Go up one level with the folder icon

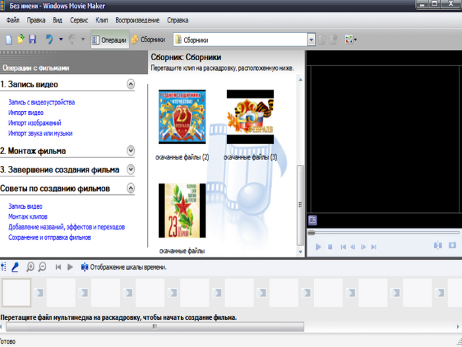point(322,40)
